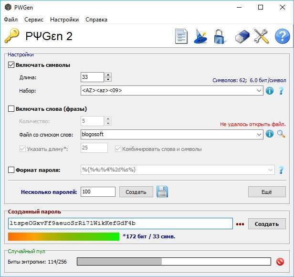Open the 'Сервис' menu
Viewport: 294px width, 277px height.
pos(34,20)
